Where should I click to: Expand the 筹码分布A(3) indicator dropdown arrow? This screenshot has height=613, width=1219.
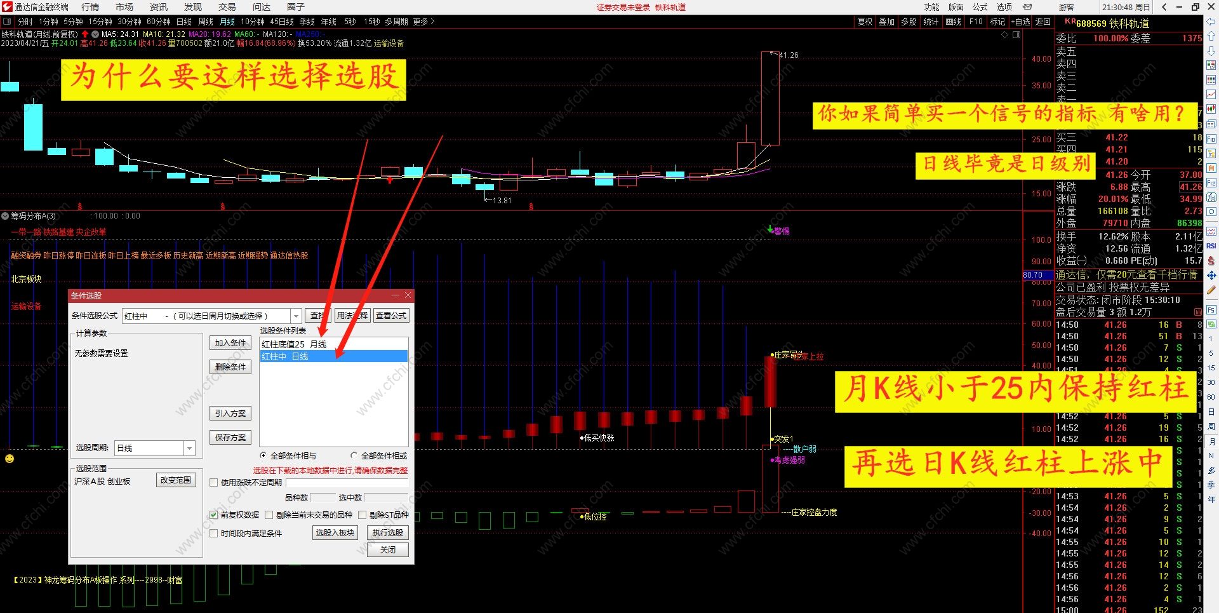(x=5, y=216)
